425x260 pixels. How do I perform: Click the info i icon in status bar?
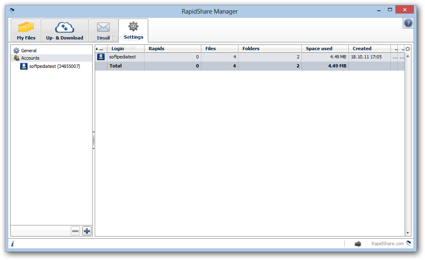pyautogui.click(x=12, y=244)
